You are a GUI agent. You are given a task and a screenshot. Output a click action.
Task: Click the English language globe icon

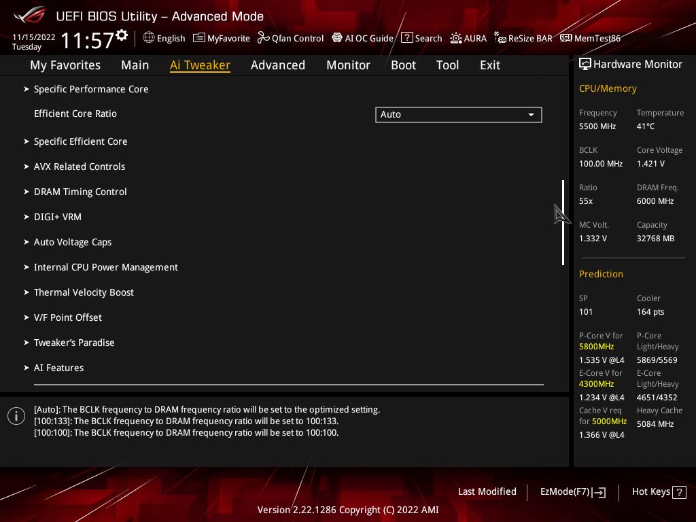coord(149,38)
